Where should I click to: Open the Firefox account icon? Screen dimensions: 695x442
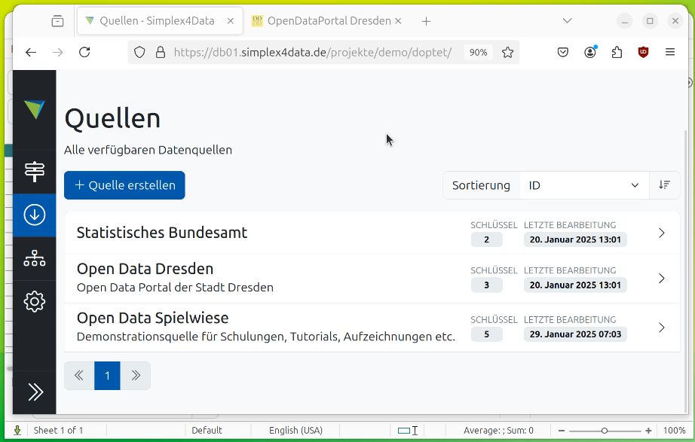click(x=590, y=52)
